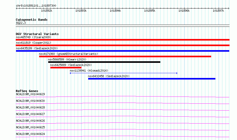Screen dimensions: 237x140
Task: Select the black nsv5866599 (Almarri2020) bar
Action: tap(104, 62)
